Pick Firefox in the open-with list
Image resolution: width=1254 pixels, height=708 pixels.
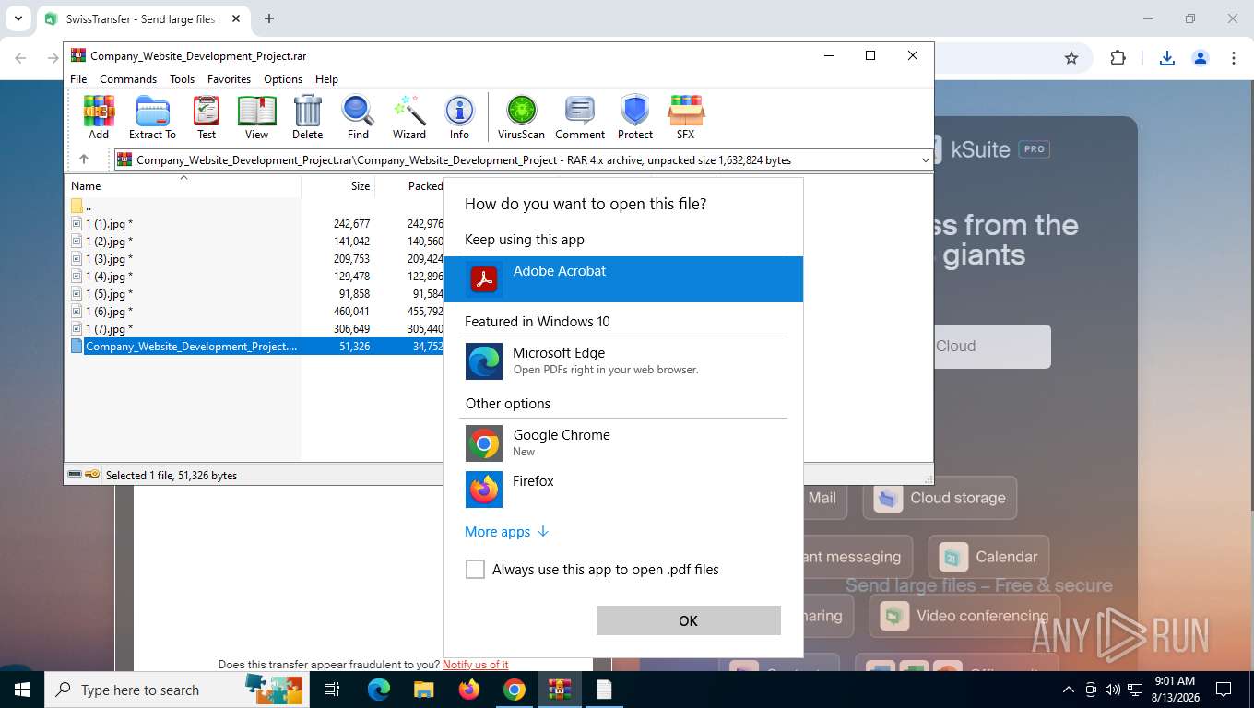(623, 489)
